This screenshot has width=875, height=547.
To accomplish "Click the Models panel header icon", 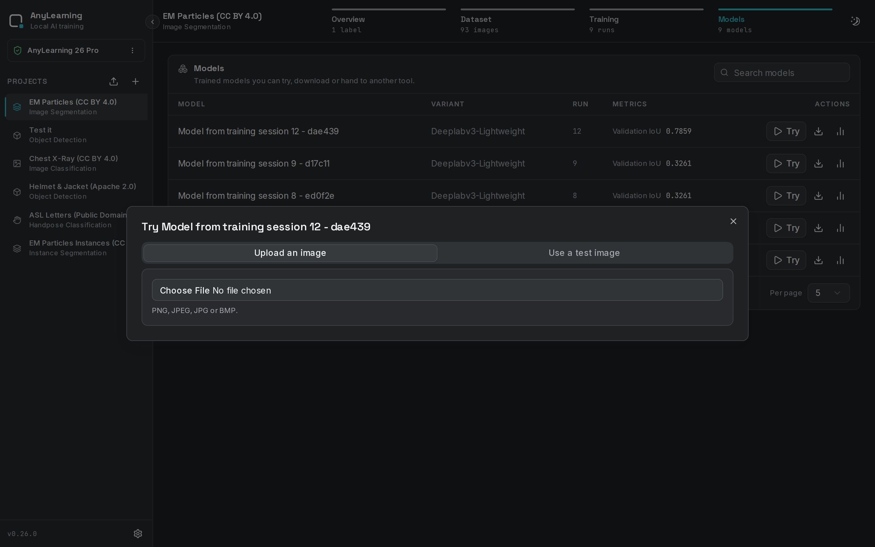I will (x=183, y=69).
